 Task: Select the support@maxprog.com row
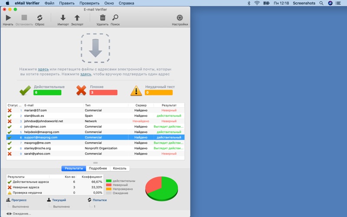95,138
